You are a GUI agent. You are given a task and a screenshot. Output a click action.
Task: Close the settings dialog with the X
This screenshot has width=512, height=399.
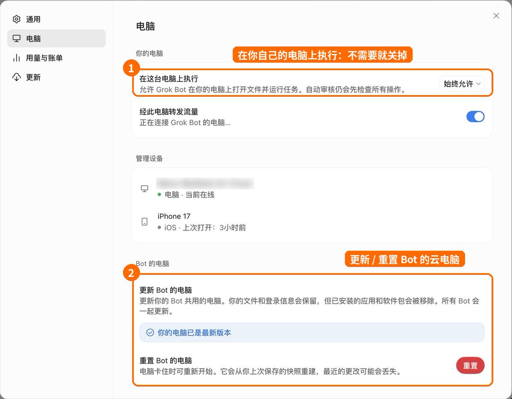coord(496,16)
